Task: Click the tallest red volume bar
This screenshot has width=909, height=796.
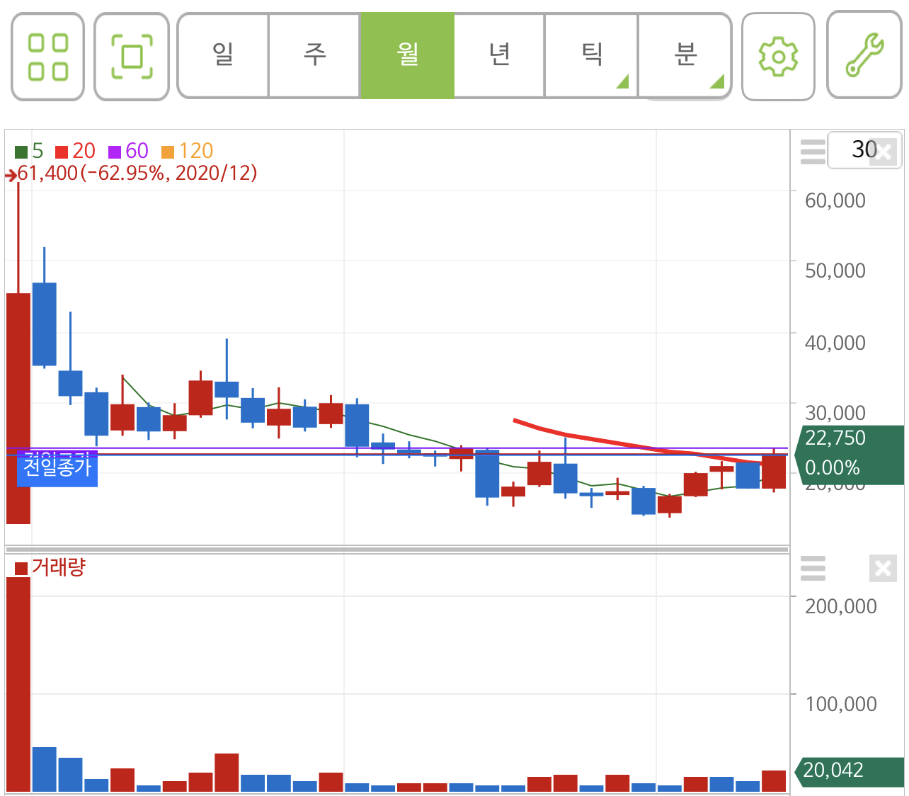Action: coord(18,684)
